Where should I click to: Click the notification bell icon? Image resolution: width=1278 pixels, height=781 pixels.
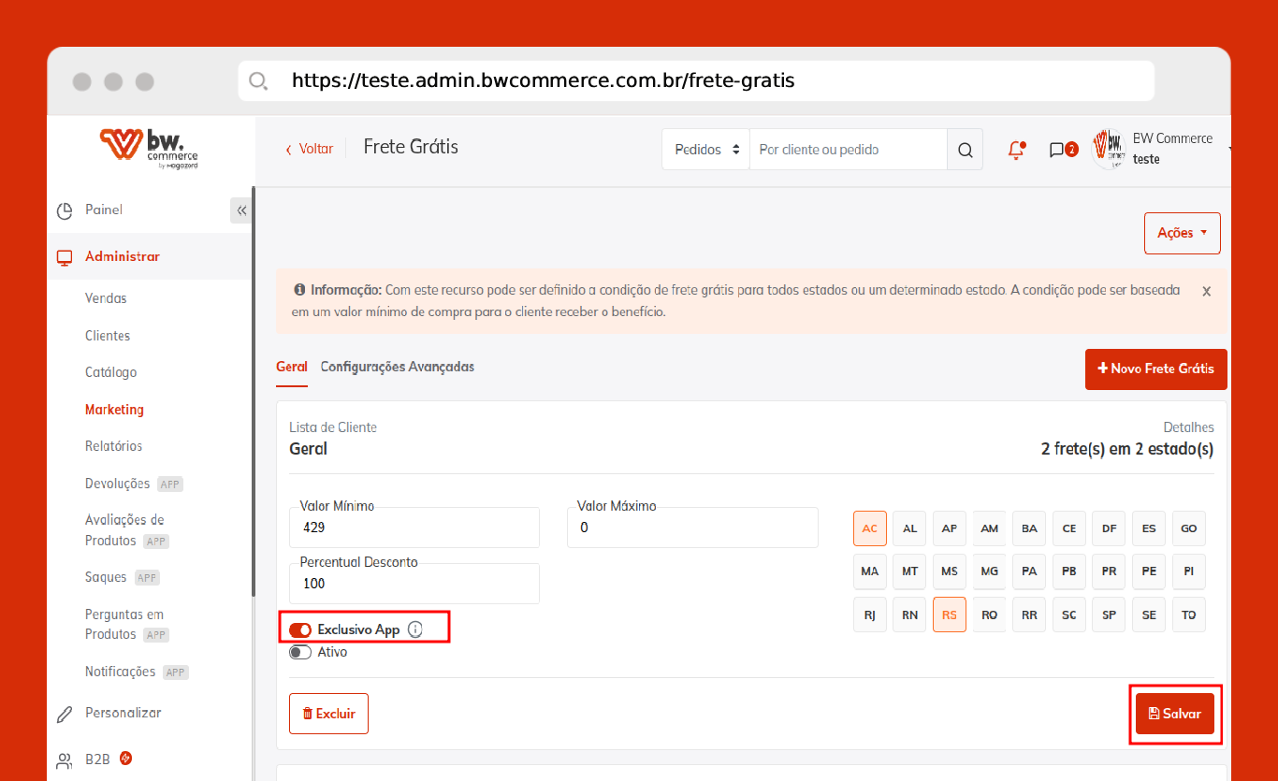click(1016, 150)
